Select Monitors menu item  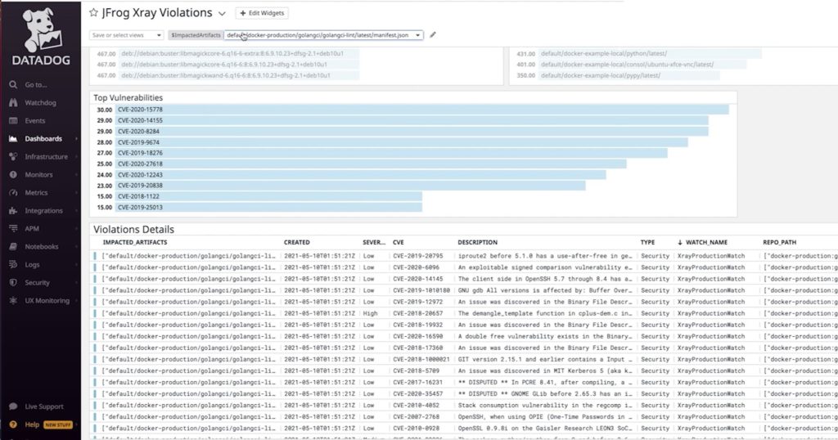(x=38, y=175)
